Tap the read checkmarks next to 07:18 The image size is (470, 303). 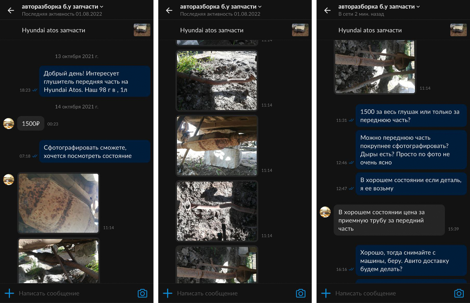(x=35, y=156)
